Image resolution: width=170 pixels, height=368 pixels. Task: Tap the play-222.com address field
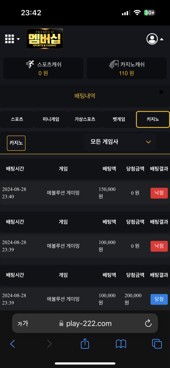[85, 323]
